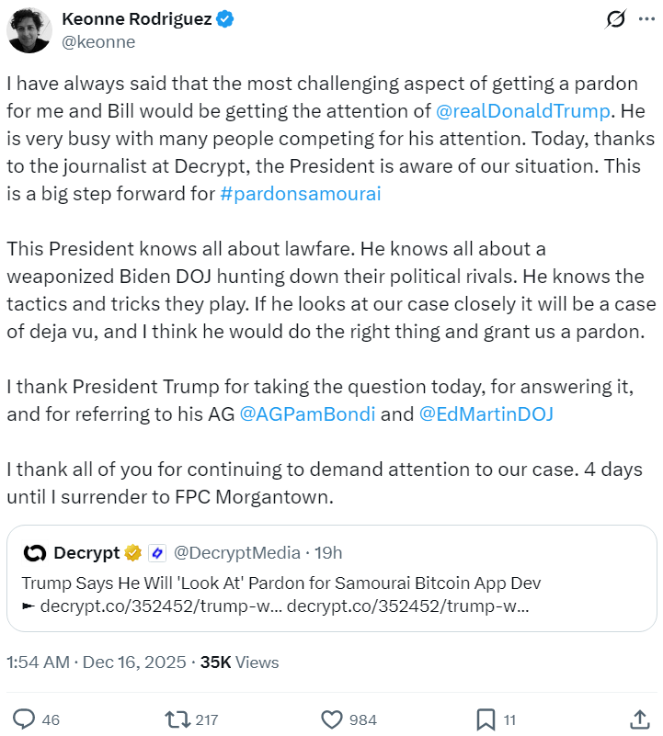Click Keonne Rodriguez's profile avatar
Viewport: 663px width, 736px height.
29,29
